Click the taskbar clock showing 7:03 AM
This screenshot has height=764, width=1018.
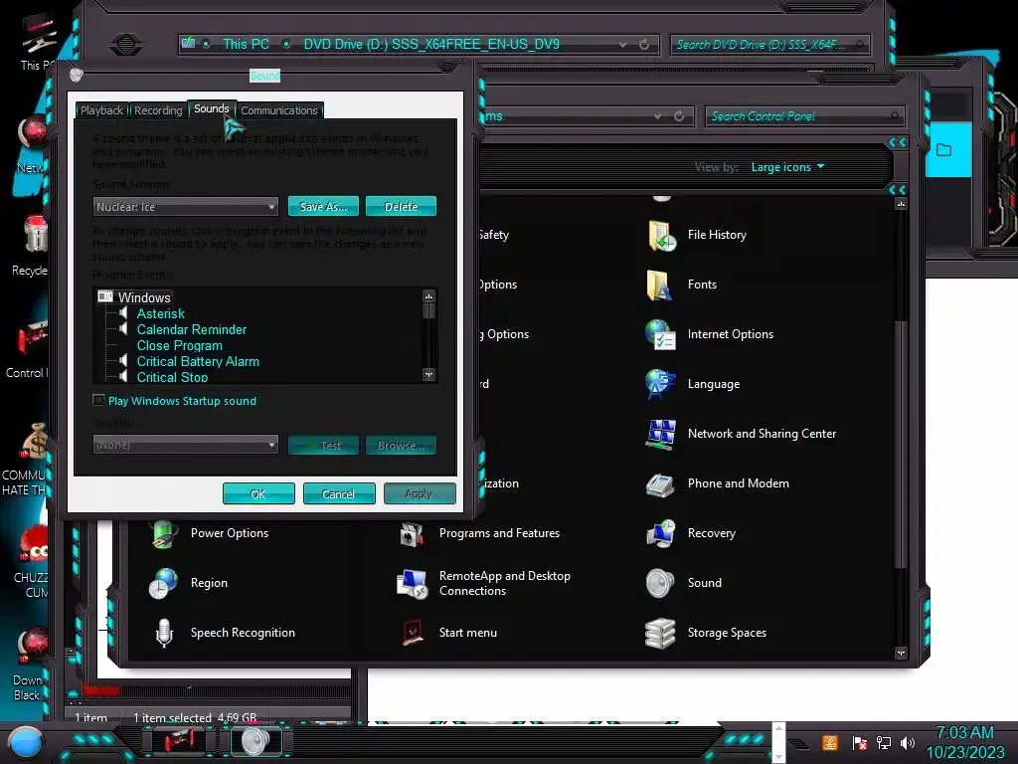pyautogui.click(x=964, y=742)
